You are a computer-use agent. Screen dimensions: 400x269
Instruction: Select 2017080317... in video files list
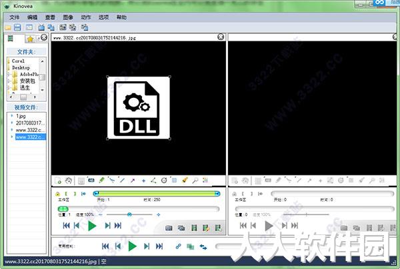(x=30, y=123)
